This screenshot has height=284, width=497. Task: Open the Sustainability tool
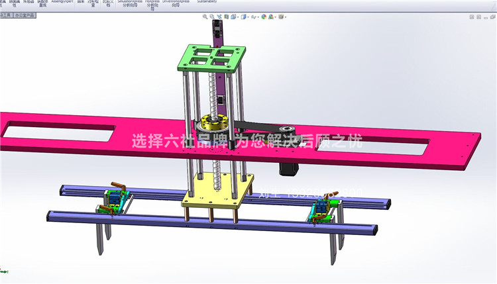click(207, 1)
